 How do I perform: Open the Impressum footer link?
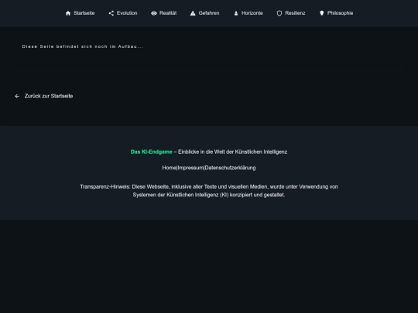(x=190, y=168)
